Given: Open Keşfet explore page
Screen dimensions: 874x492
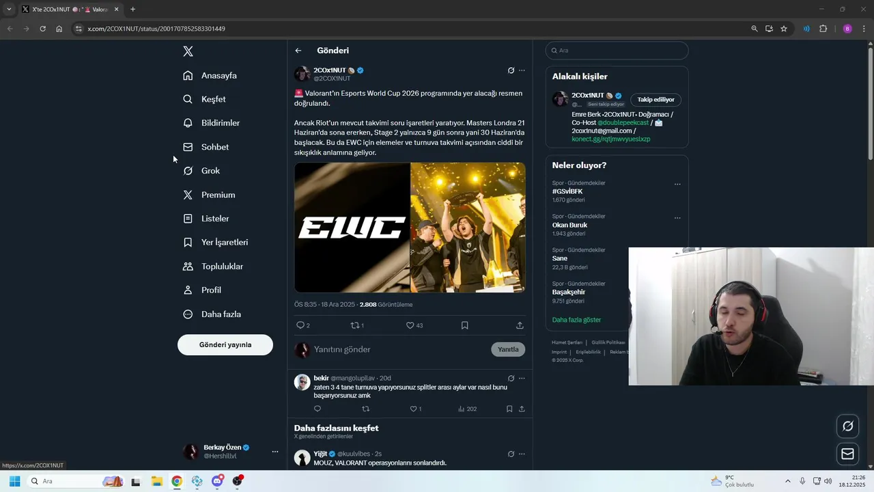Looking at the screenshot, I should [204, 99].
